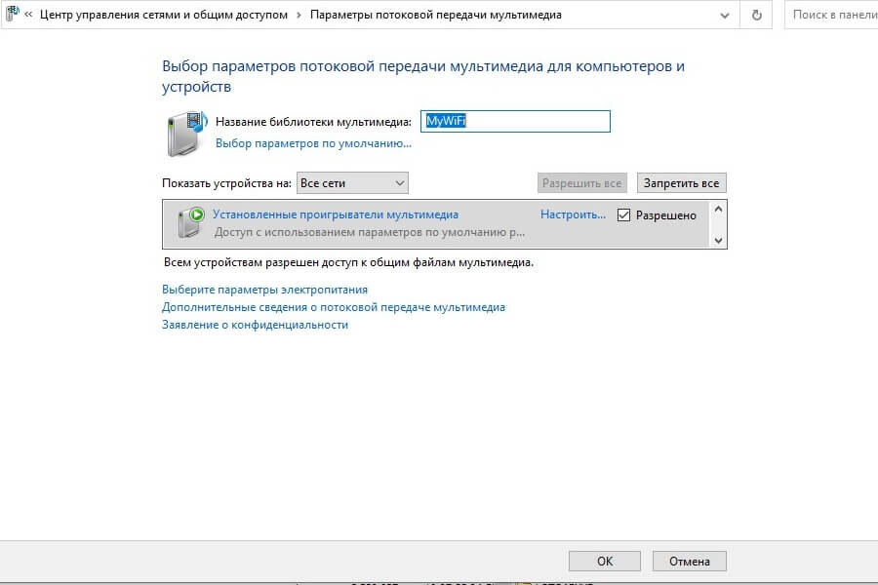Go to Центр управления сетями и общим доступом breadcrumb
The image size is (878, 585).
pos(164,16)
